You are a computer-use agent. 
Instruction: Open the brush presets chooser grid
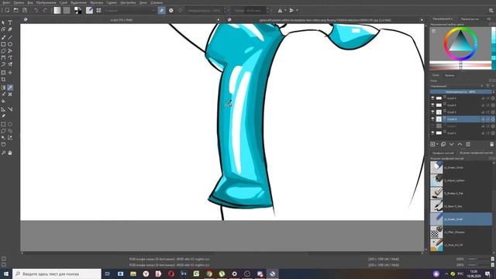(x=98, y=10)
